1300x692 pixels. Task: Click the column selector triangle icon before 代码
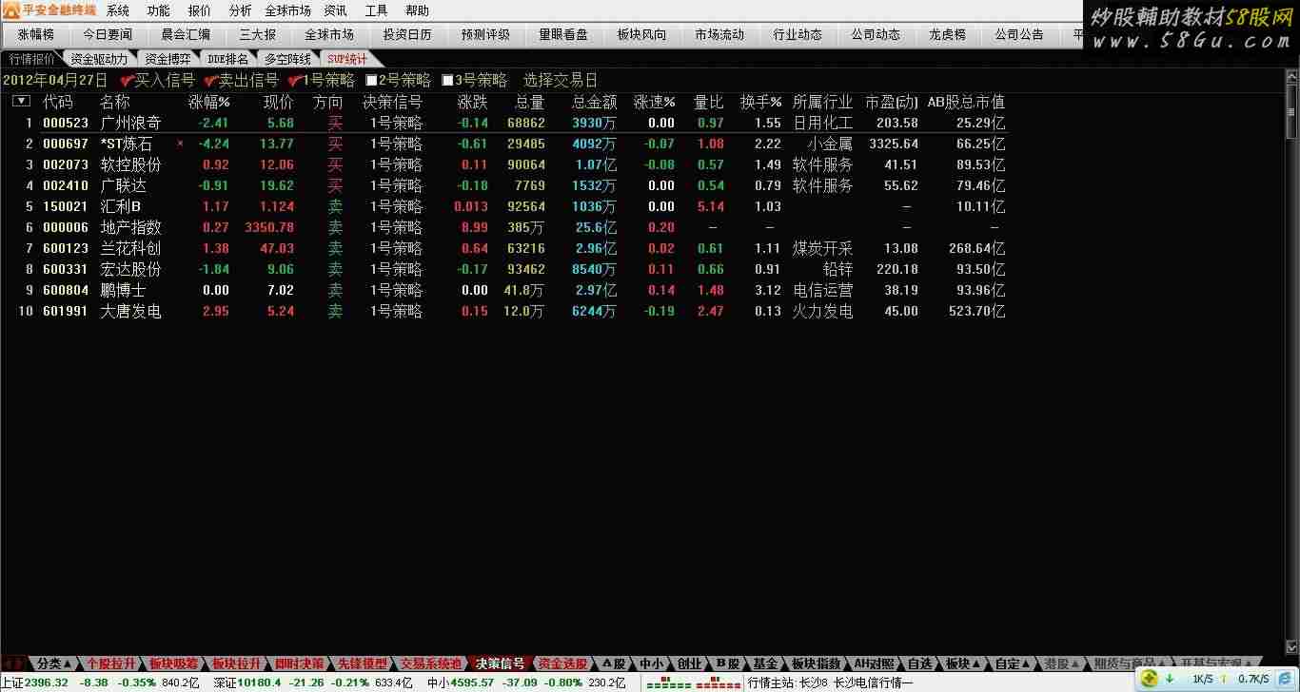(21, 102)
